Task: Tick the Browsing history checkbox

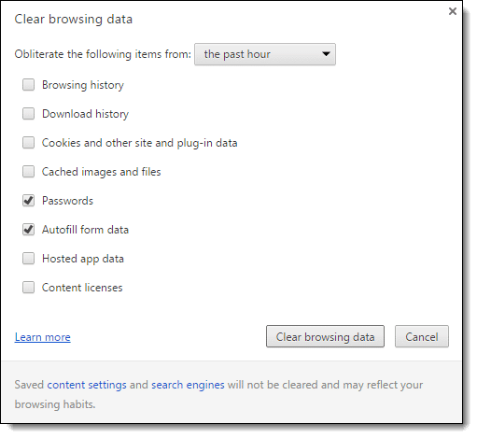Action: 28,85
